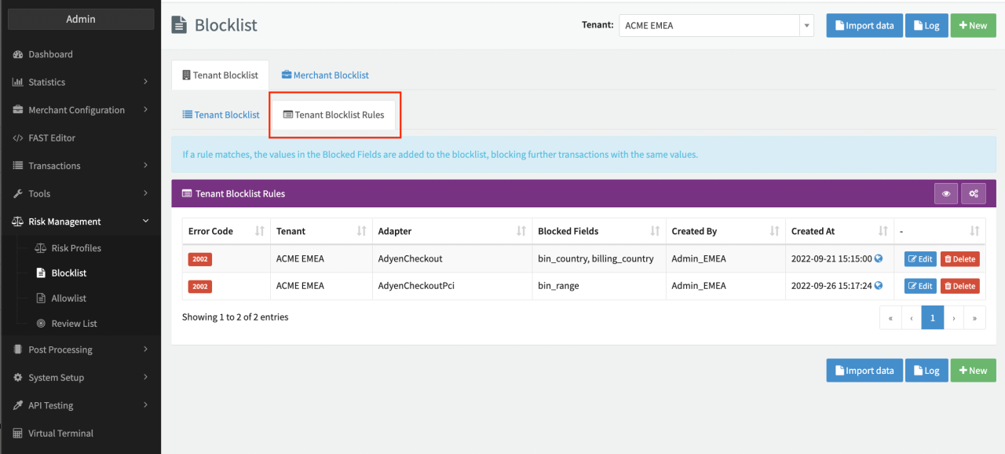Click the globe icon beside 2022-09-26 timestamp

point(879,286)
